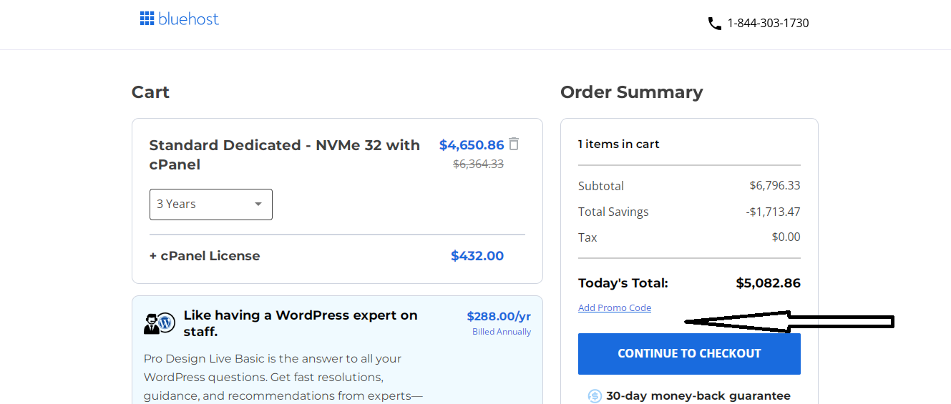
Task: Continue to Checkout
Action: 689,353
